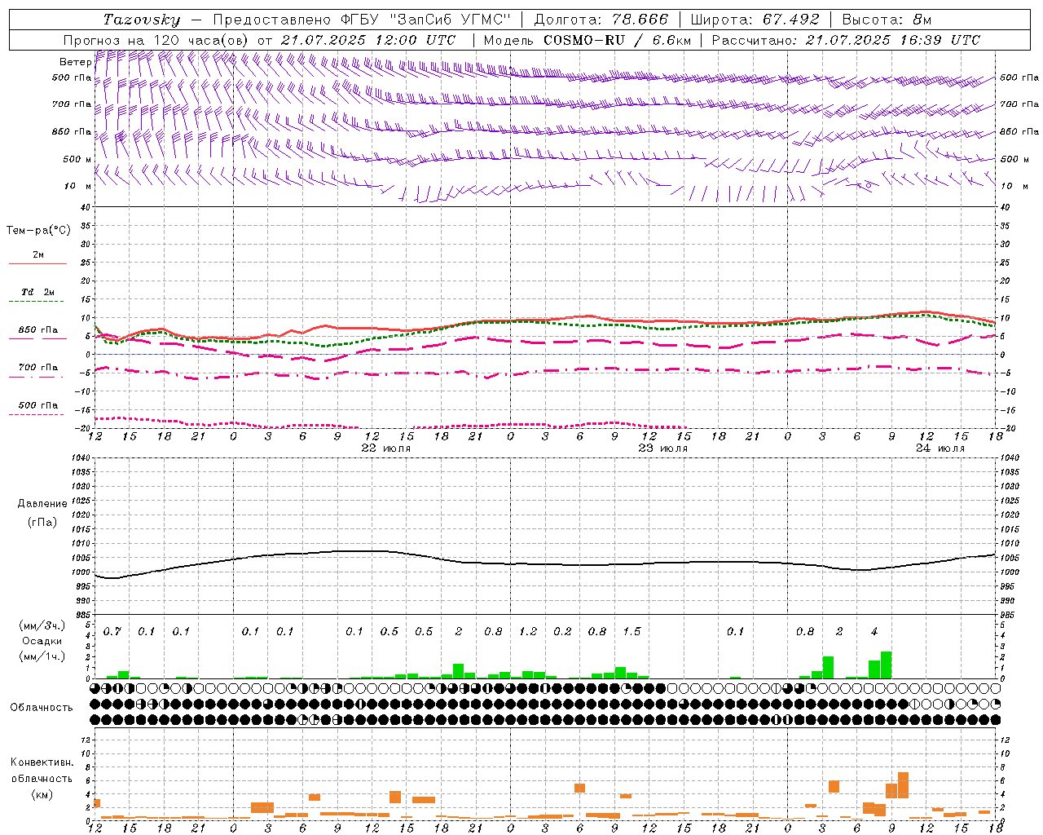Click the (гПа) unit under Давление

42,522
